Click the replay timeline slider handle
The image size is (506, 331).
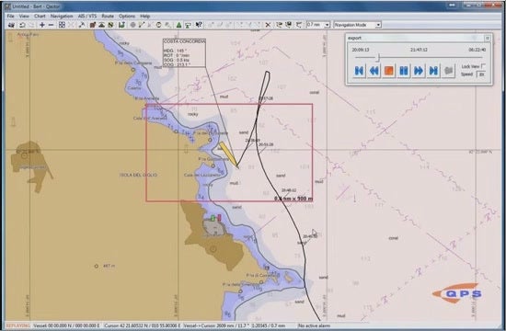click(378, 57)
